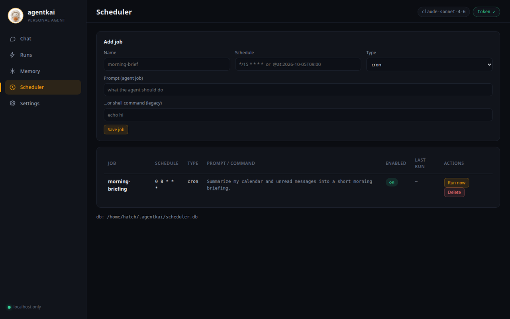Image resolution: width=510 pixels, height=319 pixels.
Task: Click the scheduler.db path text
Action: (147, 217)
